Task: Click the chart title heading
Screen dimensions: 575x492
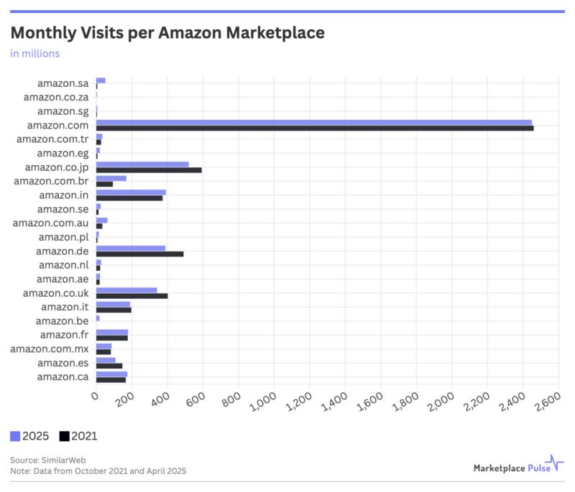Action: pyautogui.click(x=167, y=33)
